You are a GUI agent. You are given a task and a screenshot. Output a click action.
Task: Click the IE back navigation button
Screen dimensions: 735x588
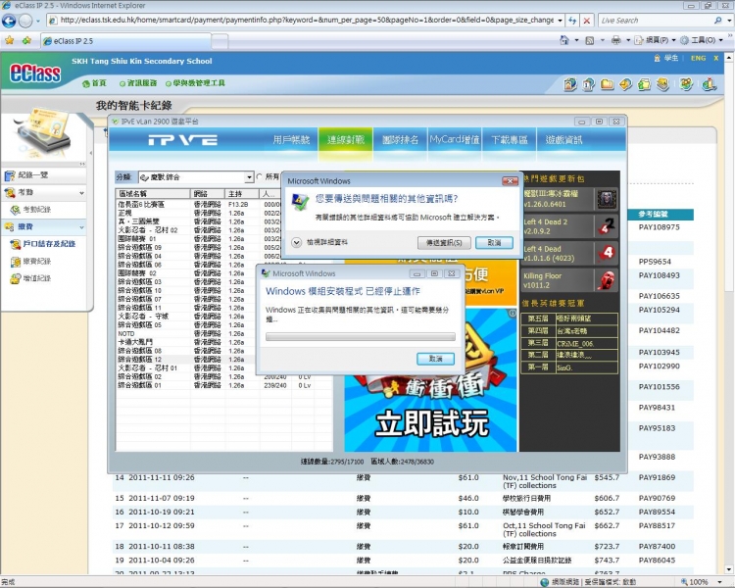coord(11,20)
